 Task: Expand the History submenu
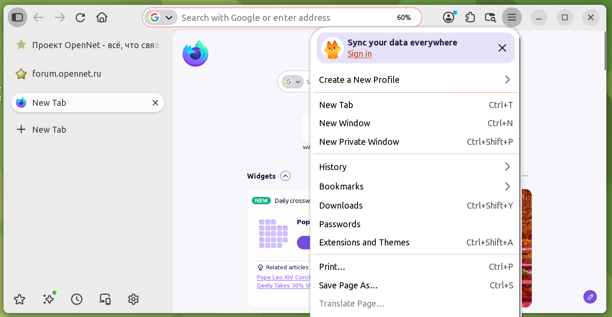coord(416,167)
